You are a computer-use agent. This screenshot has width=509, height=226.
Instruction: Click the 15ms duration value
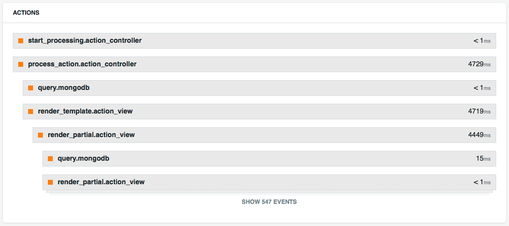(483, 159)
